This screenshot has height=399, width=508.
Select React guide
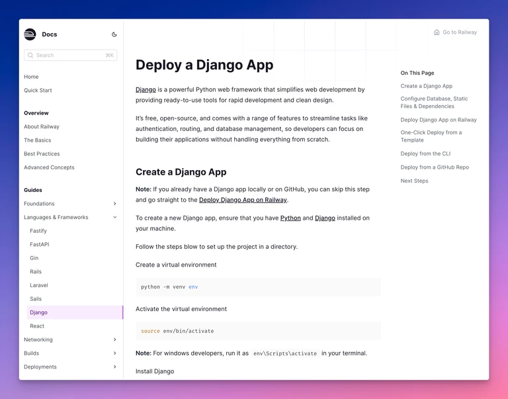37,326
